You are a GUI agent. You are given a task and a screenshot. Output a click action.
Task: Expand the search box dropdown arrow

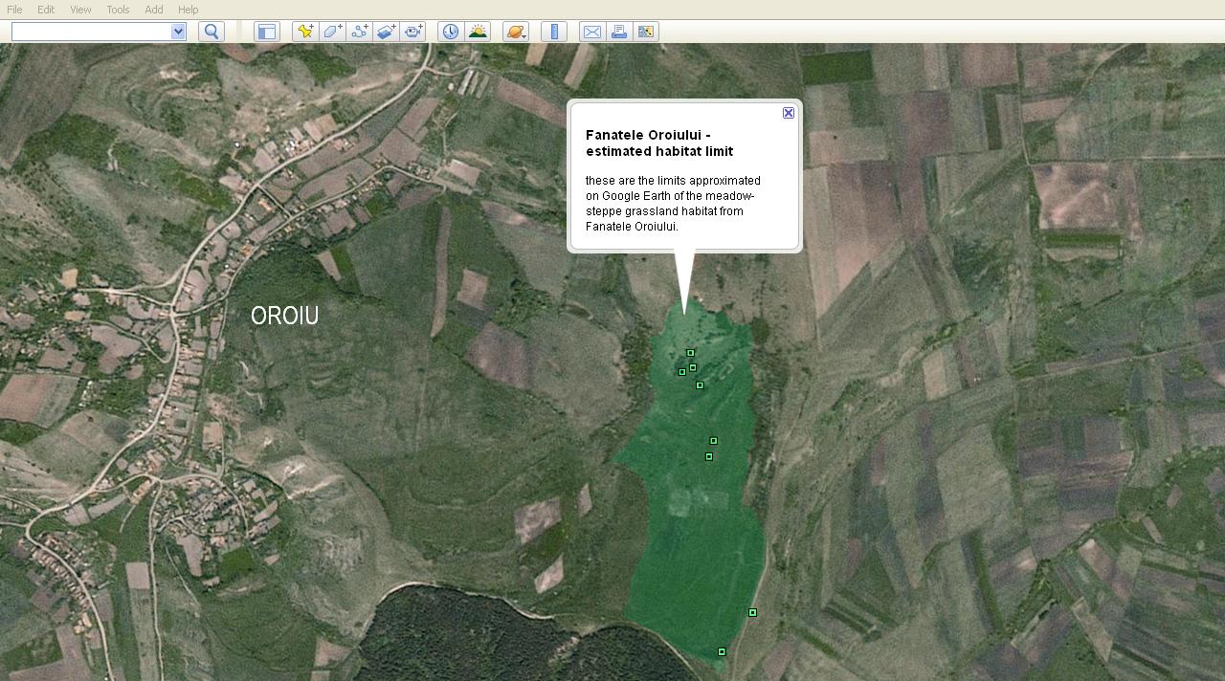point(178,32)
